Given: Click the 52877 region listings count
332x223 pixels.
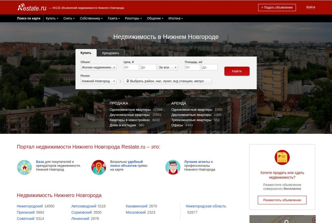Looking at the screenshot, I should click(192, 212).
